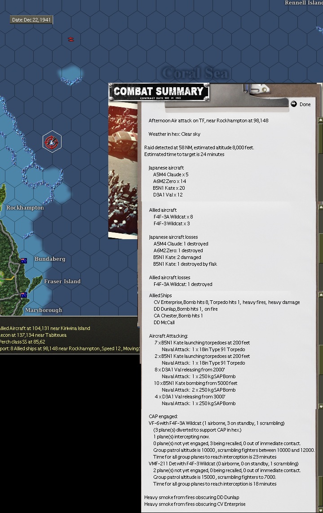This screenshot has width=323, height=513.
Task: Click the scroll-down arrow beside the 250 kg SAP Bomb line
Action: [x=320, y=406]
